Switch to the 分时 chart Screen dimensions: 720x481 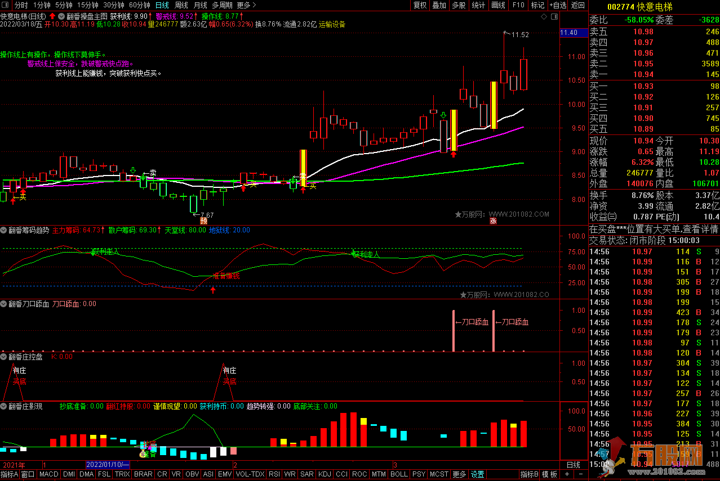(x=21, y=5)
